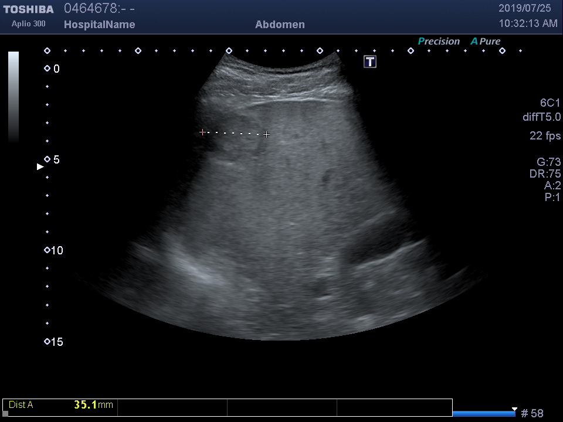Click the T probe orientation marker icon

click(x=370, y=62)
